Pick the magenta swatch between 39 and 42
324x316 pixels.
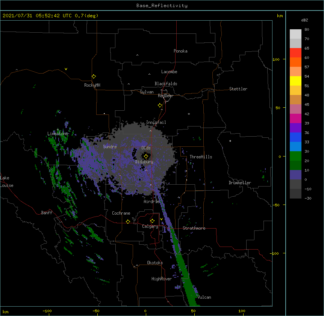[x=295, y=118]
